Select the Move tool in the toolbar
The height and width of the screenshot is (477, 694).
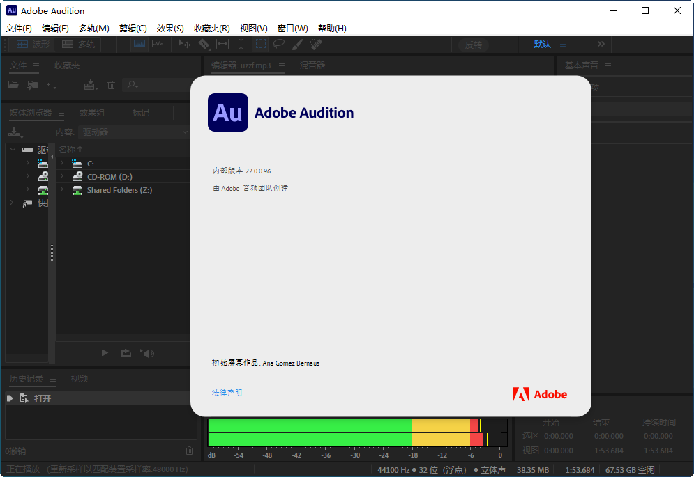[185, 44]
